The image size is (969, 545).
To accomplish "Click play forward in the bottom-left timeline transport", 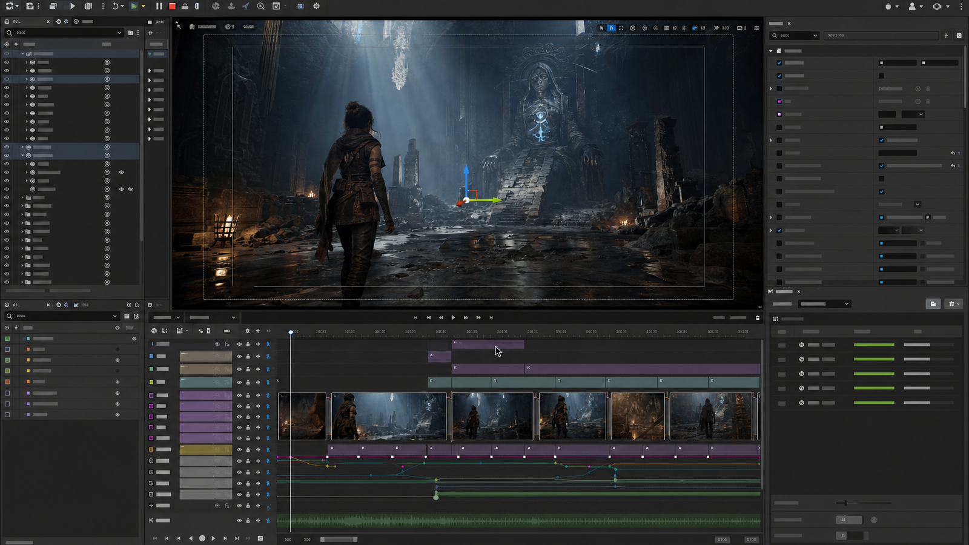I will point(213,538).
